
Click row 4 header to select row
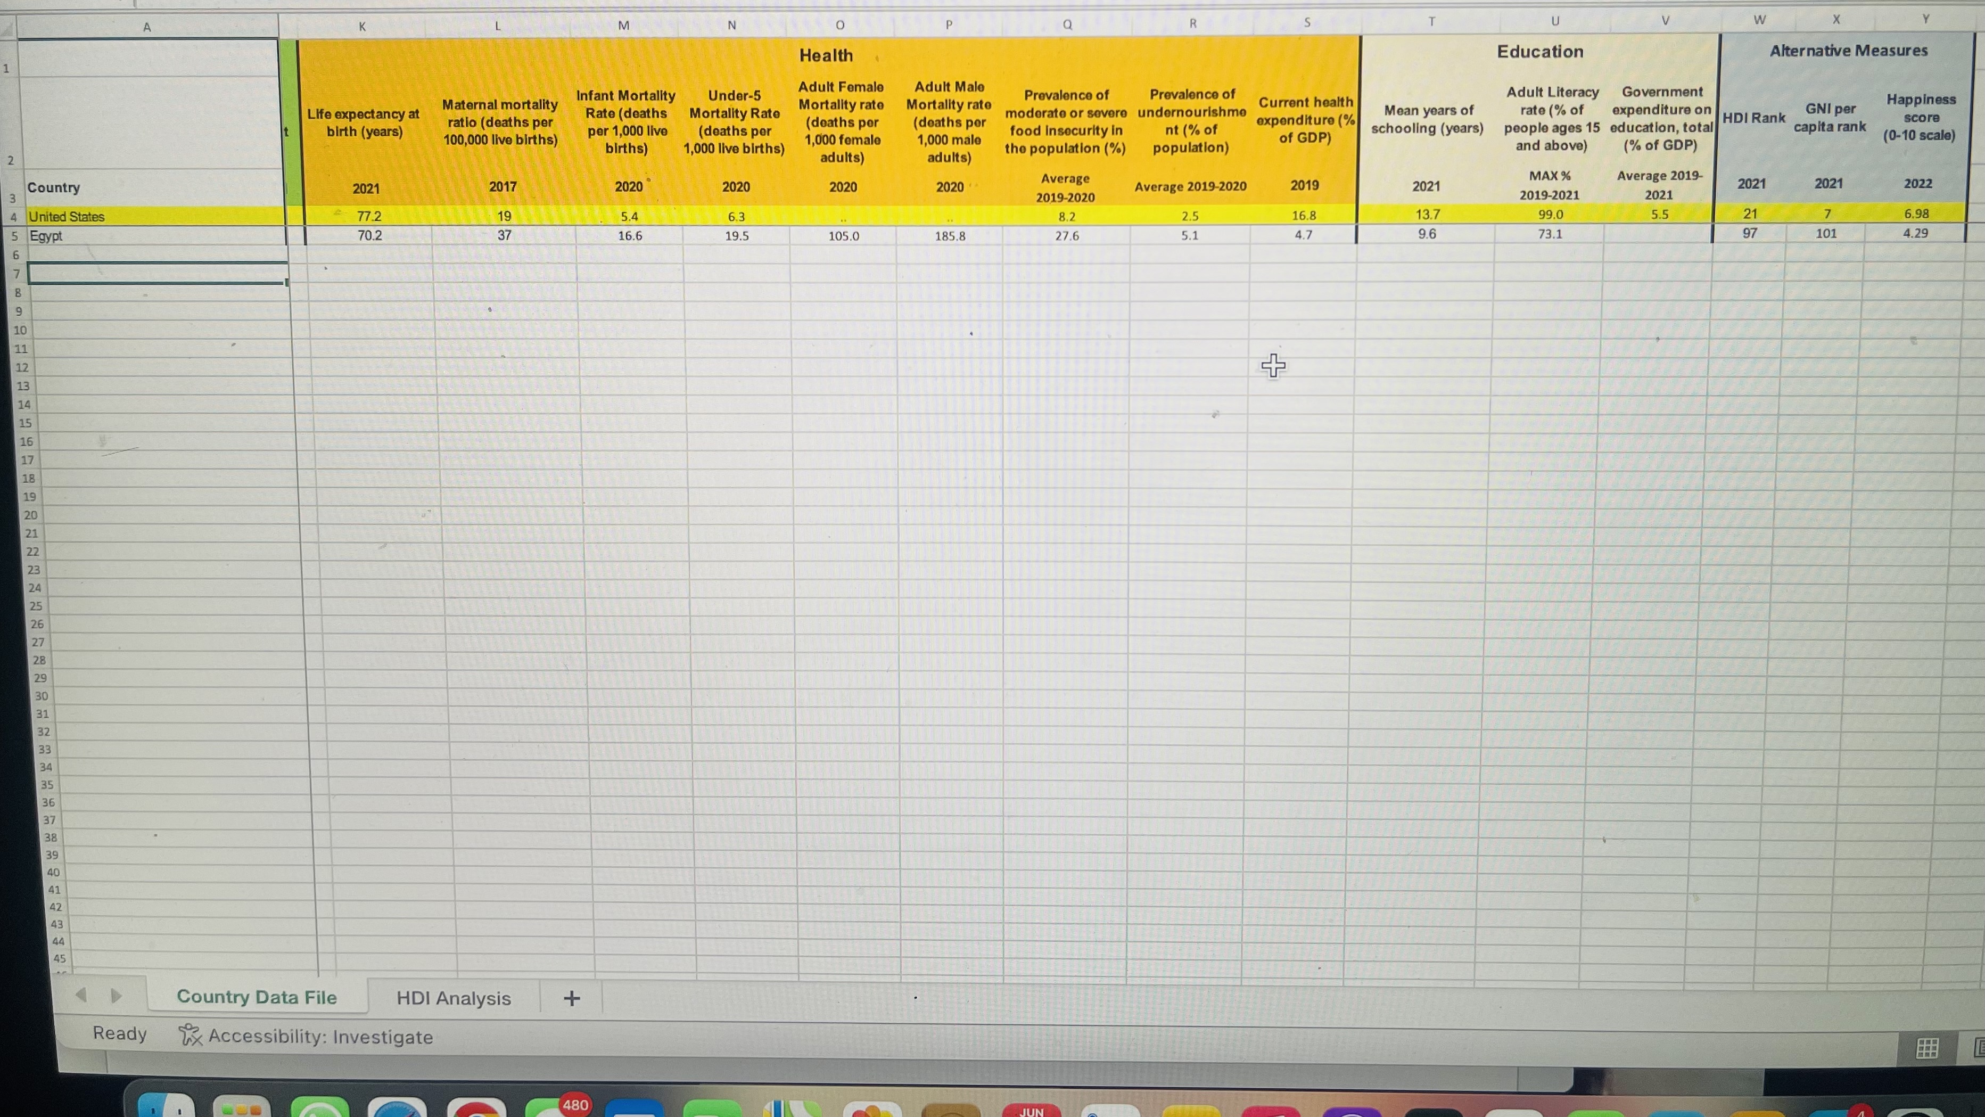(15, 217)
